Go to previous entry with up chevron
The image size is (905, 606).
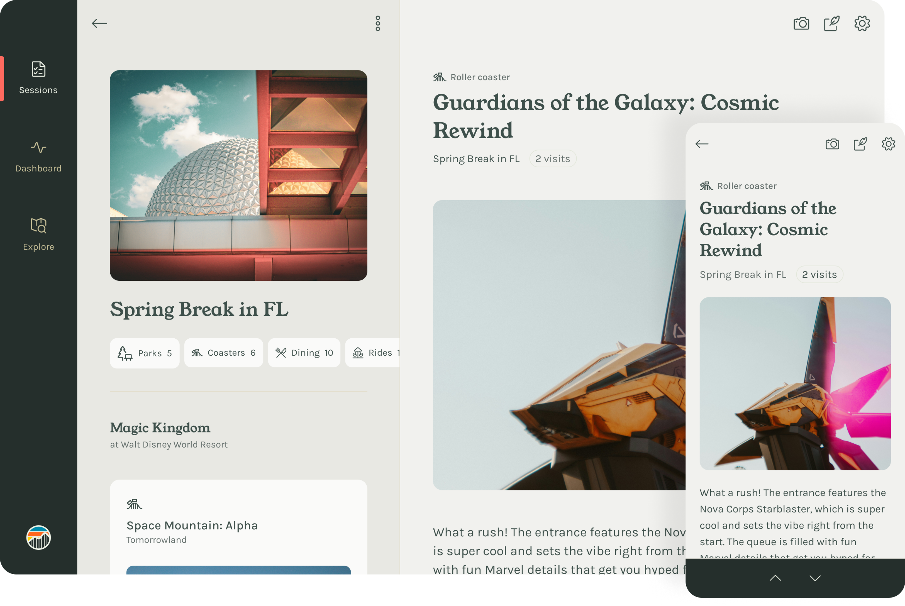(x=775, y=578)
